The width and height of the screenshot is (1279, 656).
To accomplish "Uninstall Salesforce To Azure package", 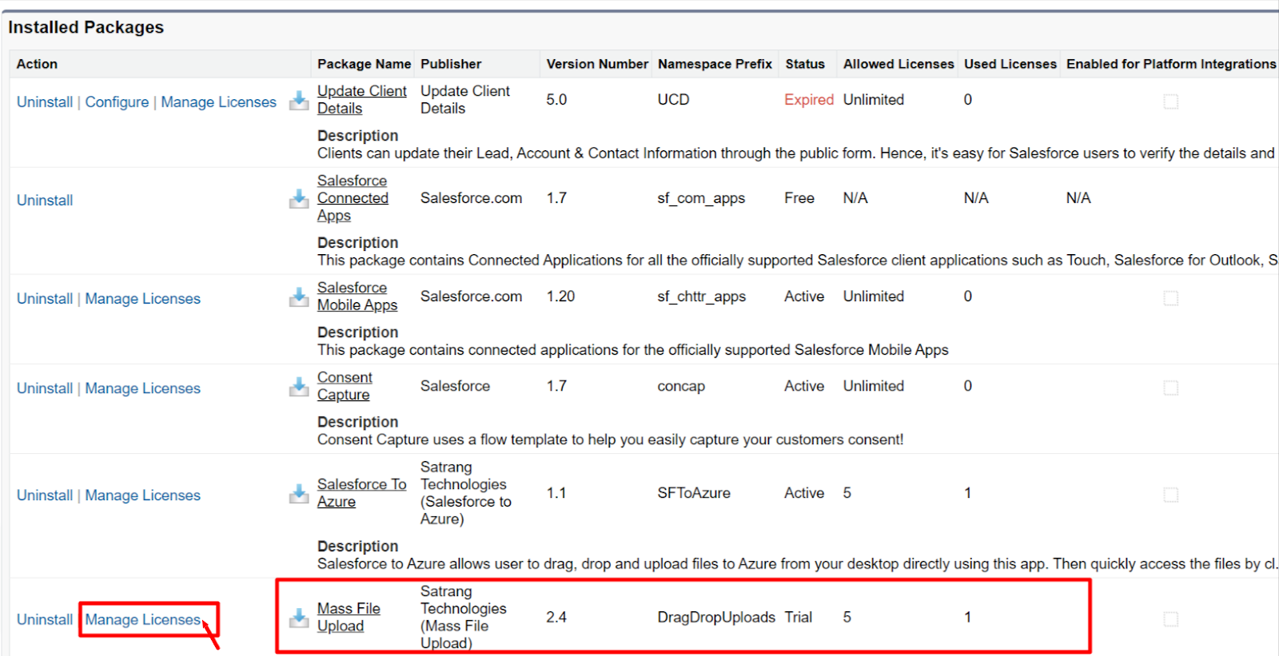I will [x=45, y=495].
